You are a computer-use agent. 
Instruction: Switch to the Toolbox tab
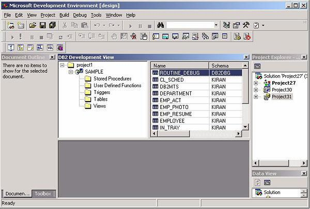43,194
